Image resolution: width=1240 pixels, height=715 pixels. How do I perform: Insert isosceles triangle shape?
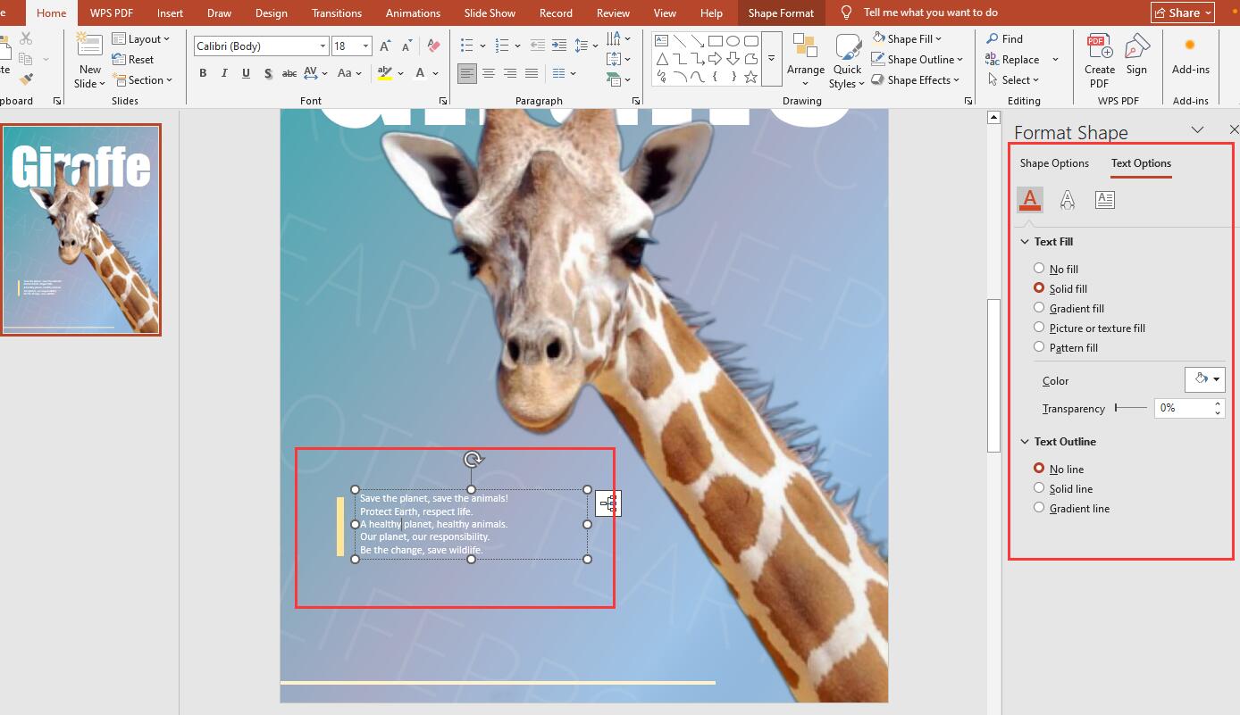click(x=662, y=59)
